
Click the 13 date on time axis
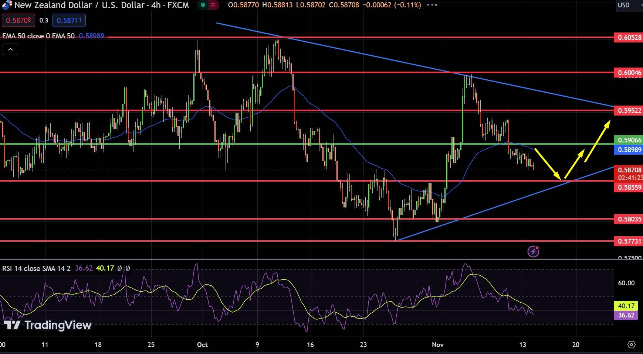(x=522, y=345)
